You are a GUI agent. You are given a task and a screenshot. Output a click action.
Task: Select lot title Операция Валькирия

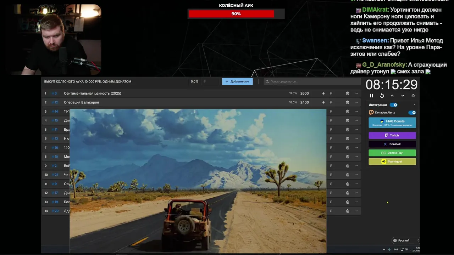point(81,102)
